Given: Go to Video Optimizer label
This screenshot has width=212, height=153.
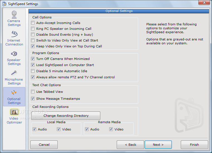Looking at the screenshot, I should (14, 120).
